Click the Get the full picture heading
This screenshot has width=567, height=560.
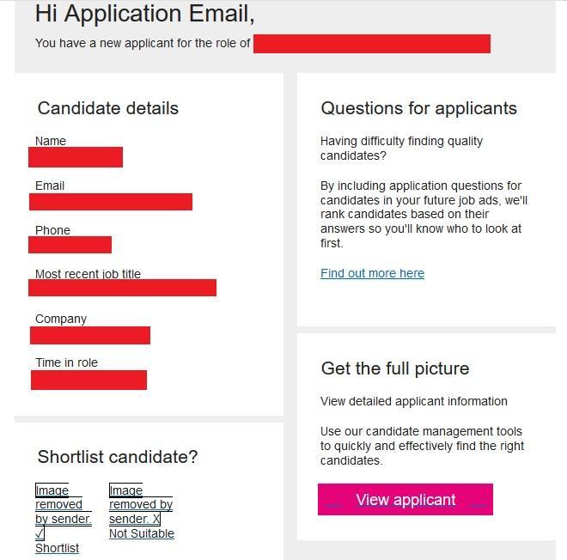pyautogui.click(x=395, y=368)
